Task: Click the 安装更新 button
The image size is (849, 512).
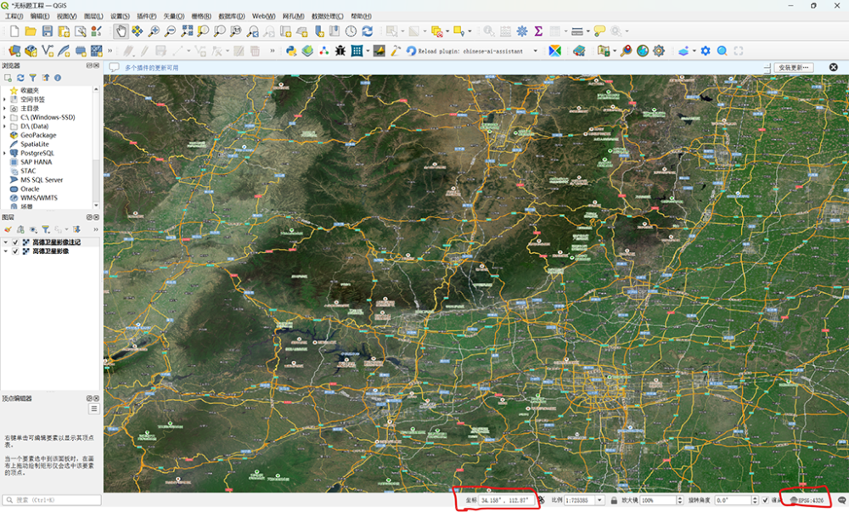Action: [x=795, y=67]
